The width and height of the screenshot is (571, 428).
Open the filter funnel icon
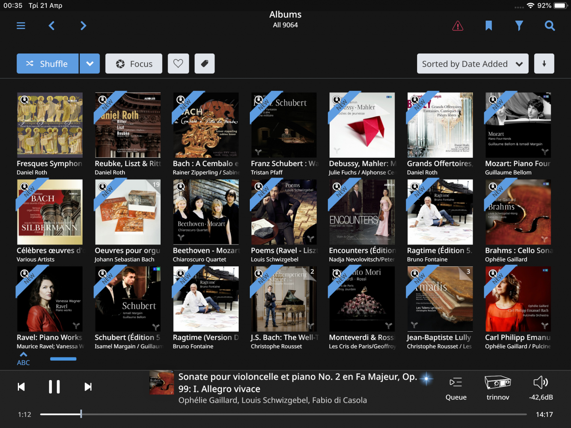click(x=519, y=26)
